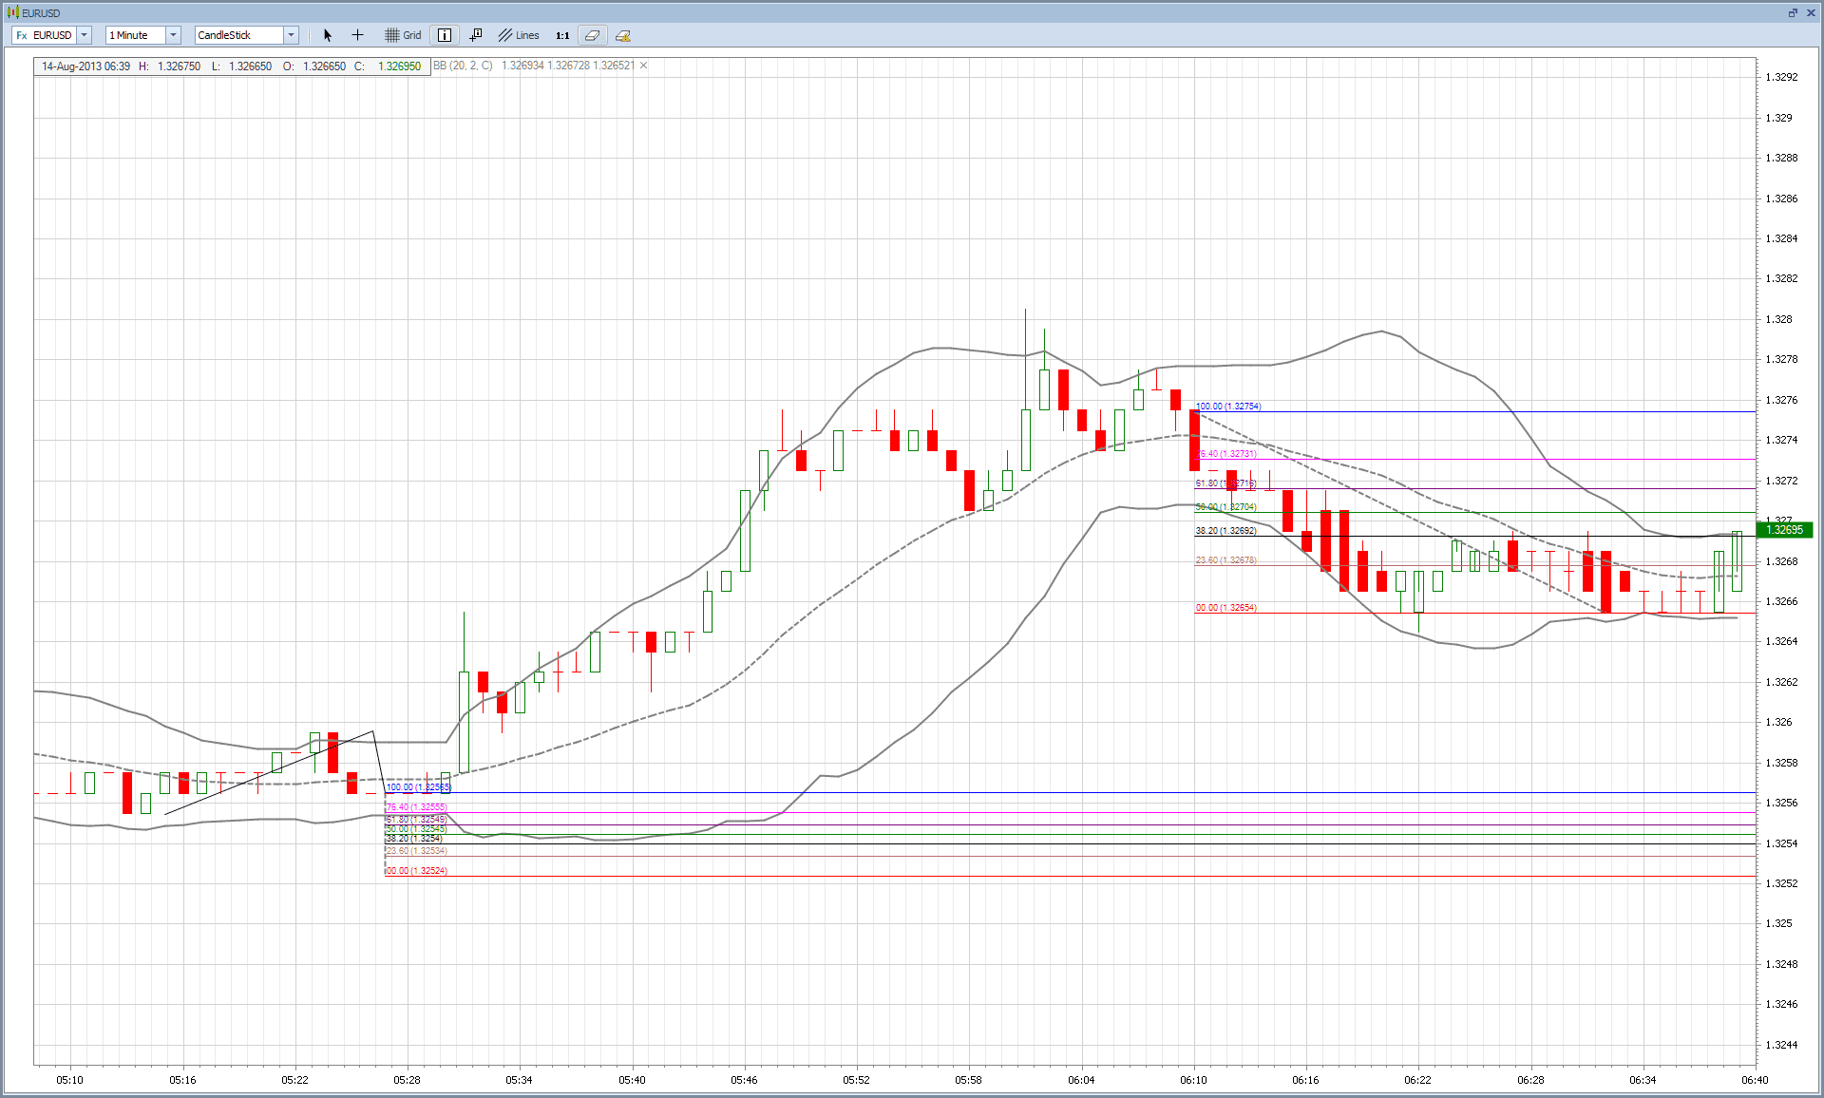Expand the CandleStick chart type dropdown
This screenshot has height=1098, width=1824.
[291, 35]
